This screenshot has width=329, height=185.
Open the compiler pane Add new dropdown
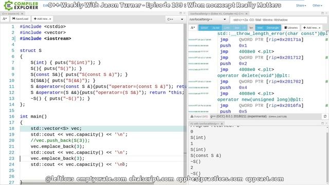coord(312,28)
